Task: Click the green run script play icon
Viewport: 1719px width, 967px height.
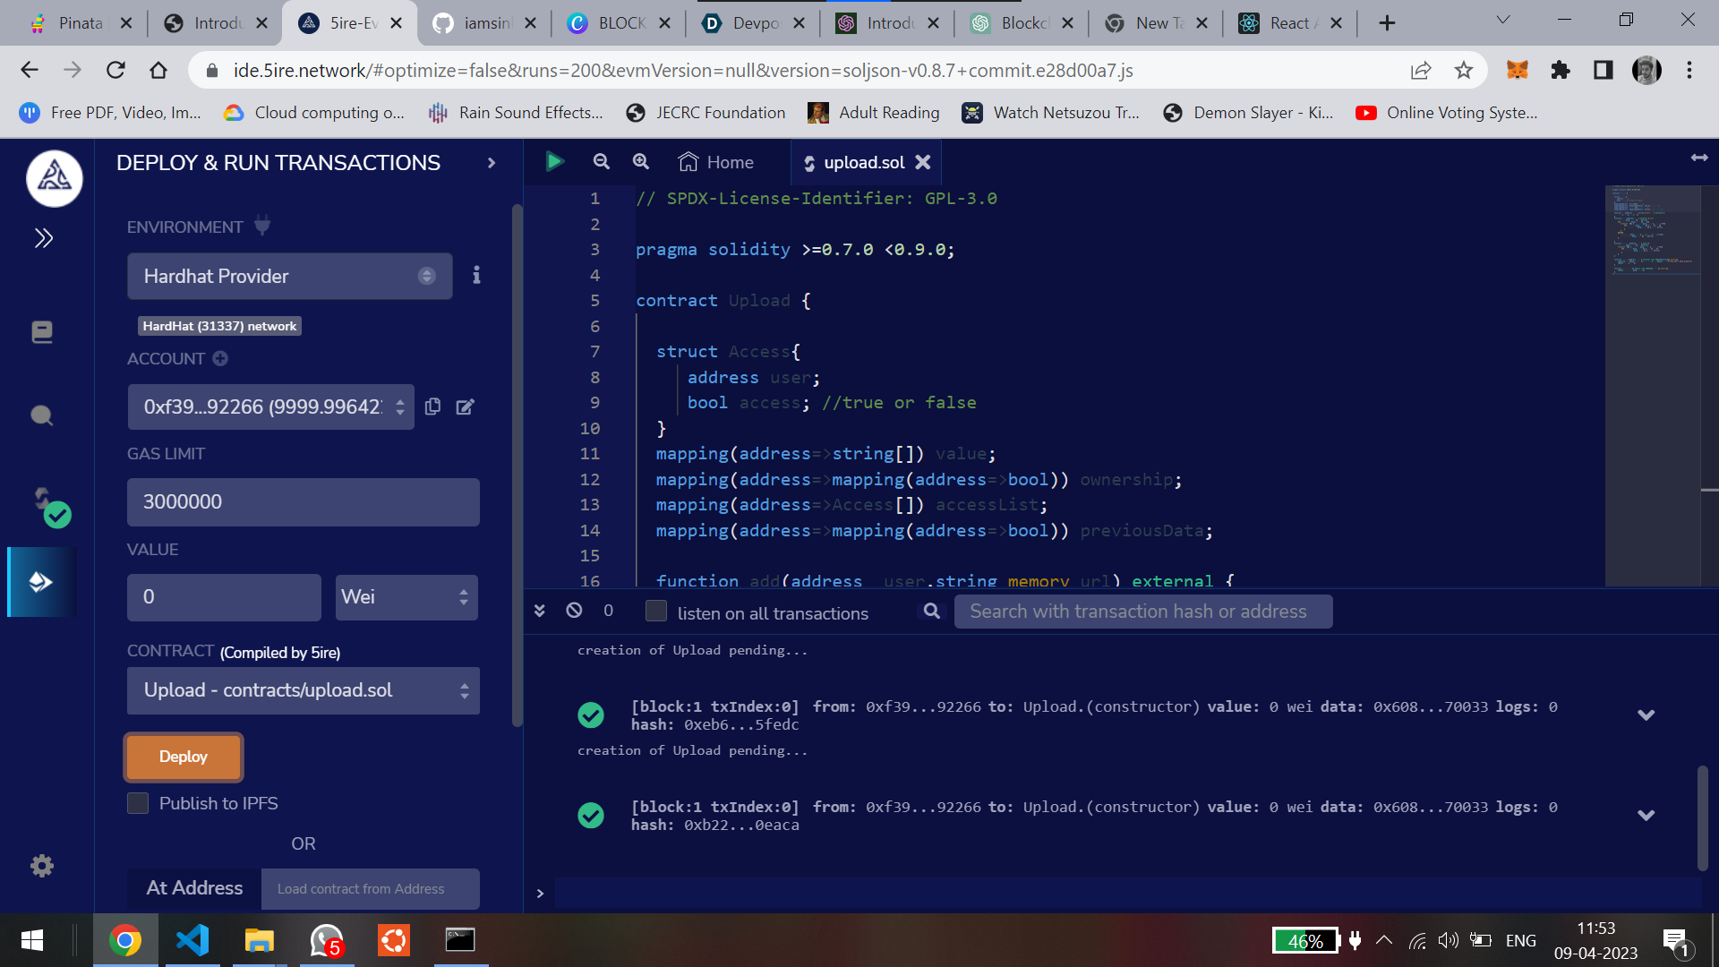Action: pyautogui.click(x=554, y=162)
